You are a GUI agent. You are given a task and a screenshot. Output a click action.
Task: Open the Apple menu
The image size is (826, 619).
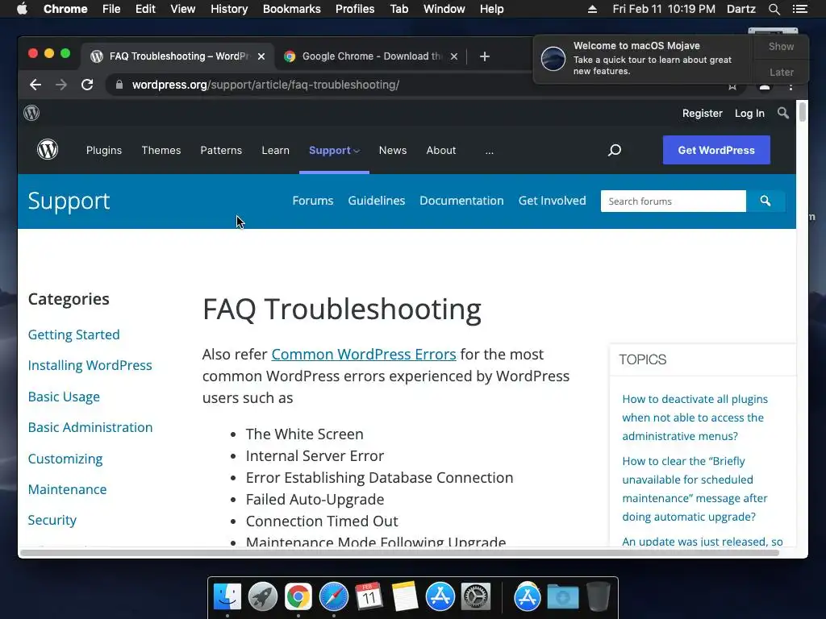22,9
